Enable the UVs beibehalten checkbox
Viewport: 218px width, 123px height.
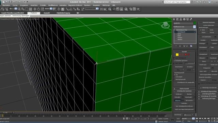(x=201, y=37)
